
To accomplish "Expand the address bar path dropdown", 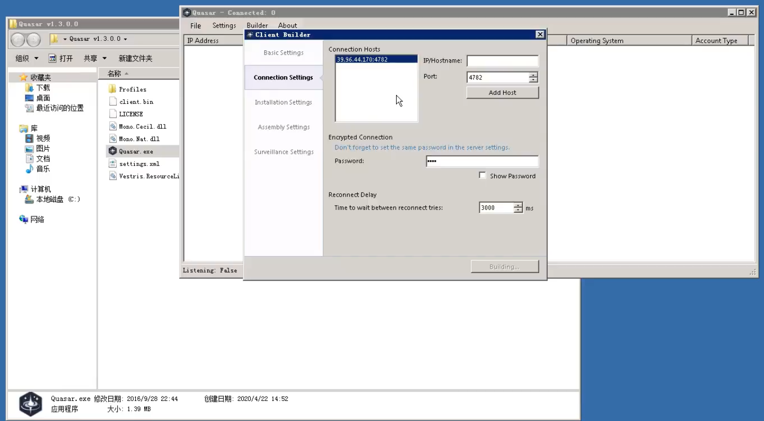I will point(125,39).
